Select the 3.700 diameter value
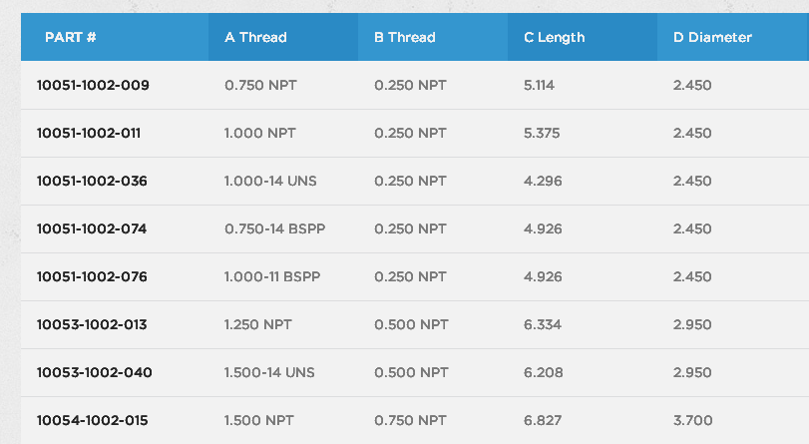The height and width of the screenshot is (444, 809). pos(693,420)
